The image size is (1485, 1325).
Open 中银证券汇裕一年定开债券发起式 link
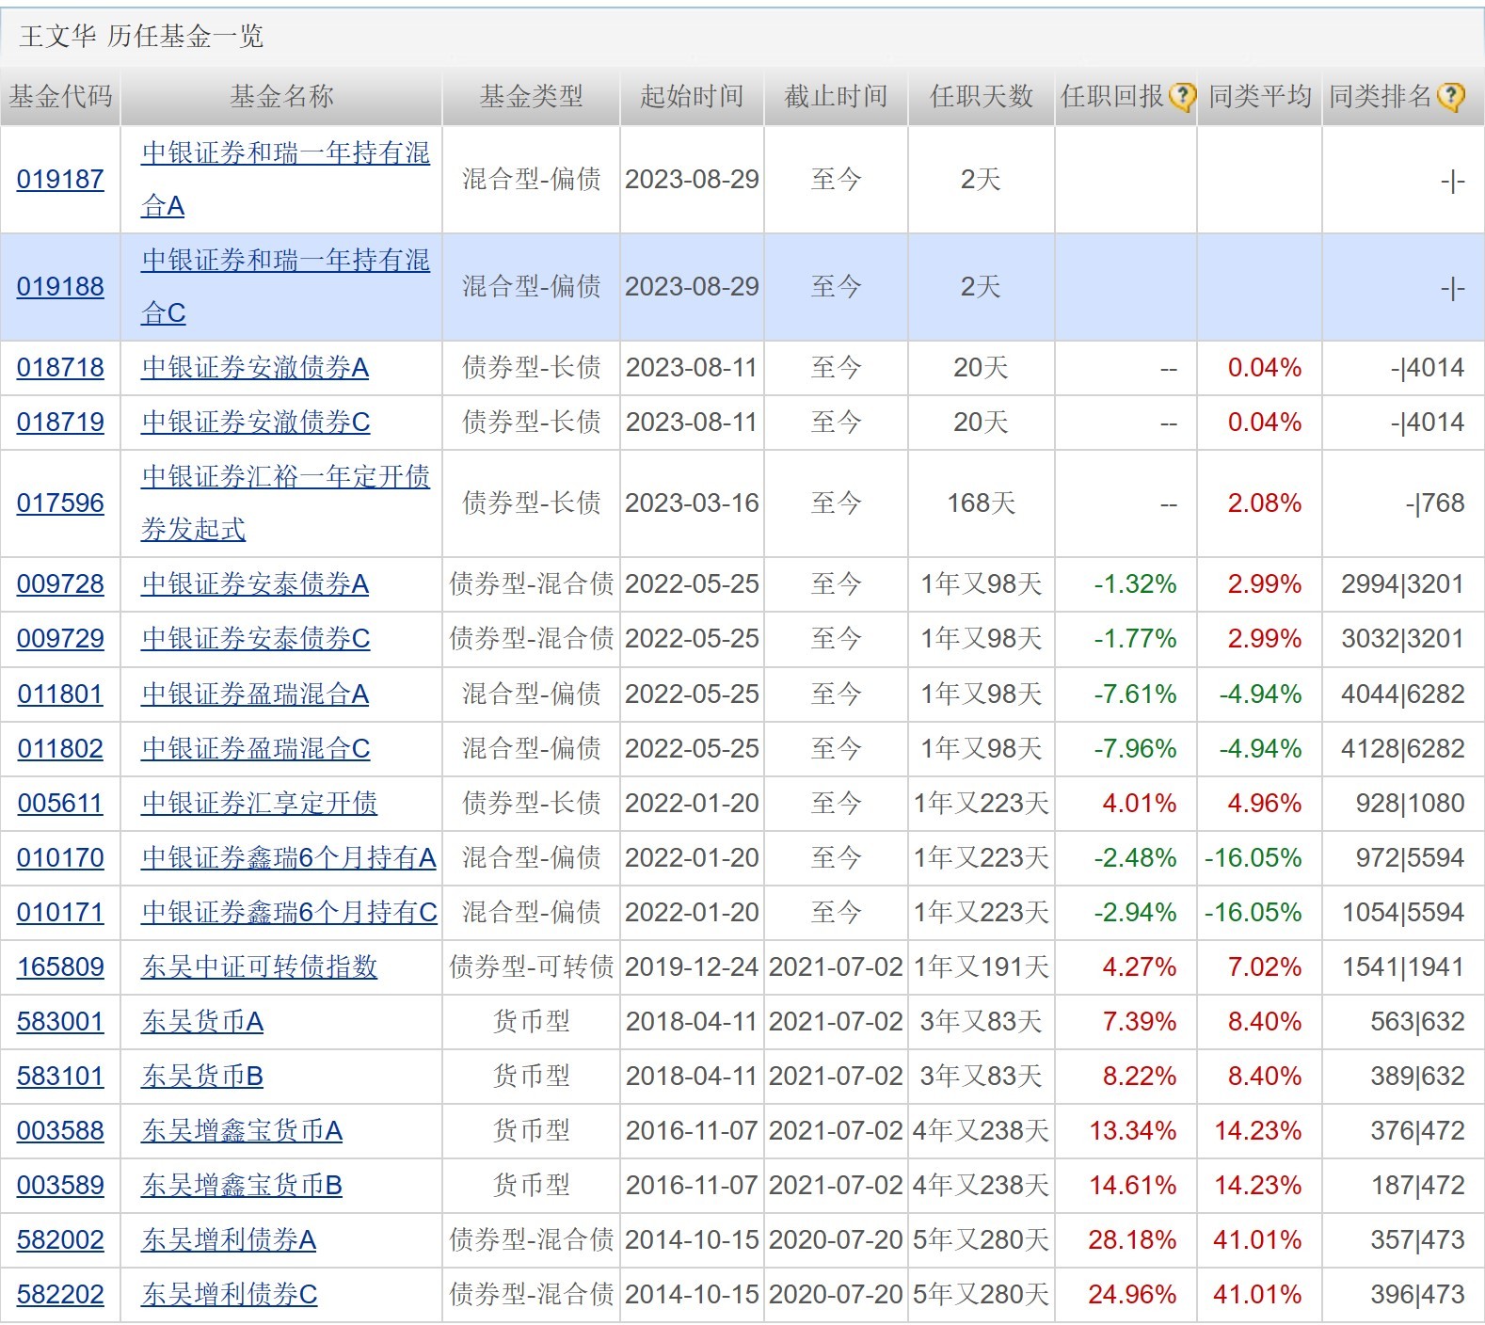285,503
